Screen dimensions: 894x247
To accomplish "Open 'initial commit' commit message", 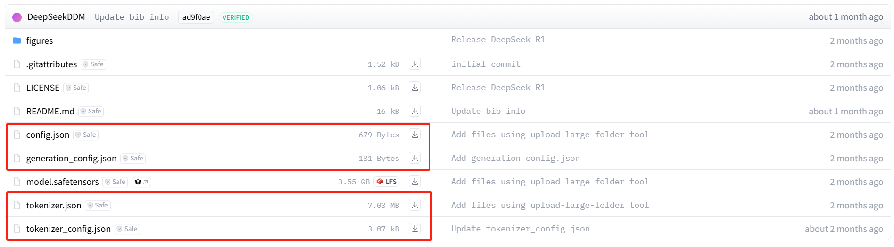I will pos(486,64).
